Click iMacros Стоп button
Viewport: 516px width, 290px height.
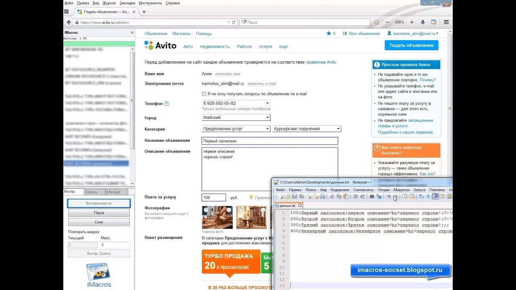(x=99, y=222)
